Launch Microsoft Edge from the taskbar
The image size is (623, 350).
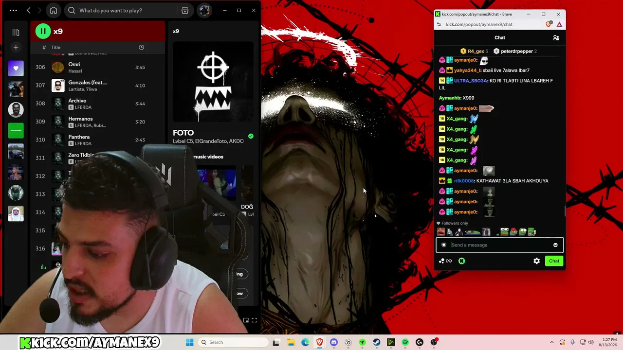point(305,342)
